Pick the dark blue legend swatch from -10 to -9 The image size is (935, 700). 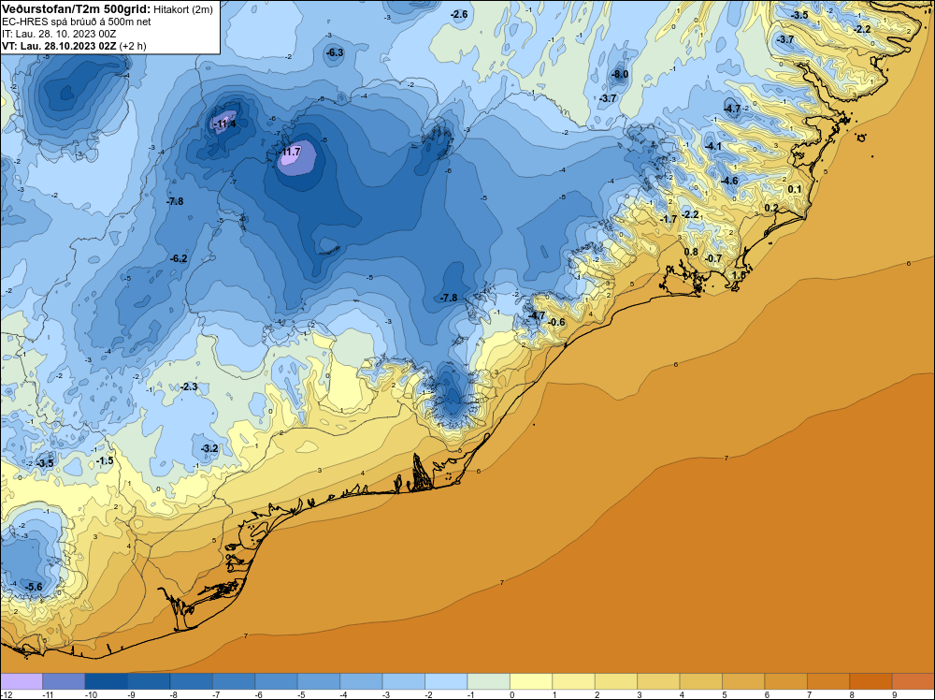107,681
